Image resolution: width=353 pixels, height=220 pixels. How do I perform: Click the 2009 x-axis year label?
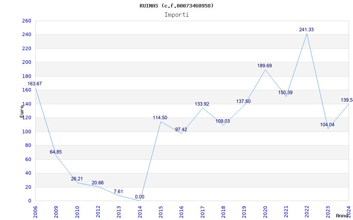[56, 212]
